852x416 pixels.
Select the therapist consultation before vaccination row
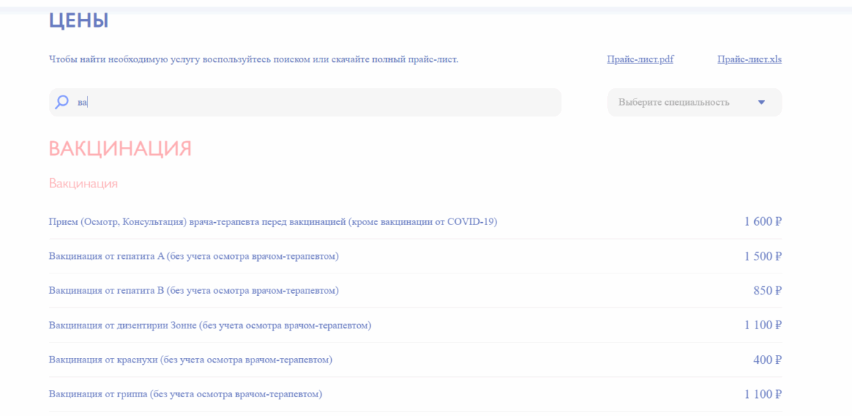272,221
